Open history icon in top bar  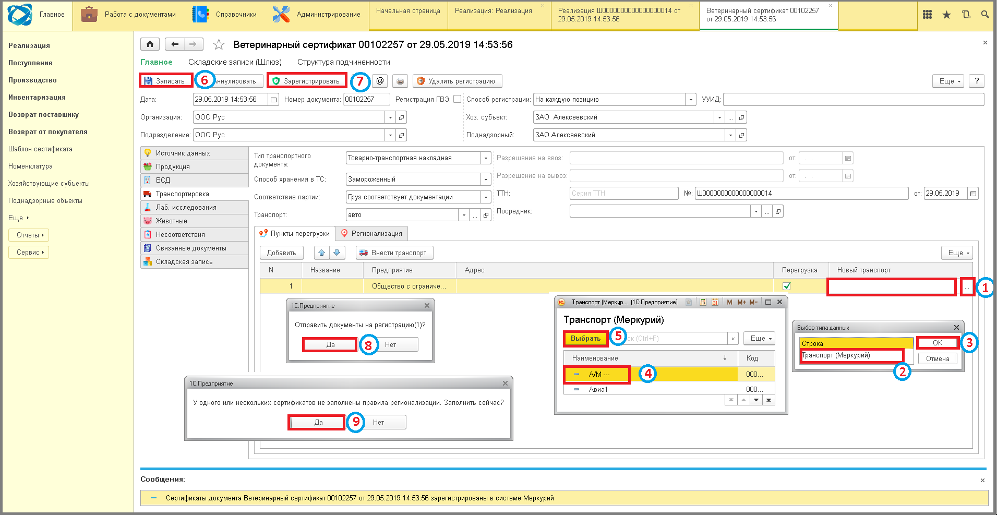[x=966, y=15]
